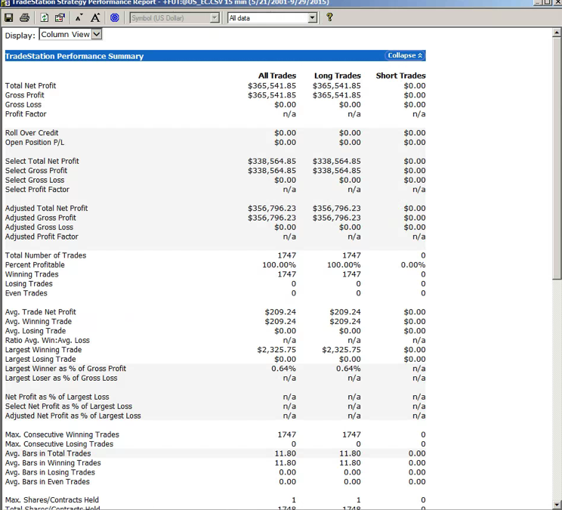The image size is (562, 510).
Task: Select the Avg. Bars in Winning Trades label
Action: coord(53,463)
